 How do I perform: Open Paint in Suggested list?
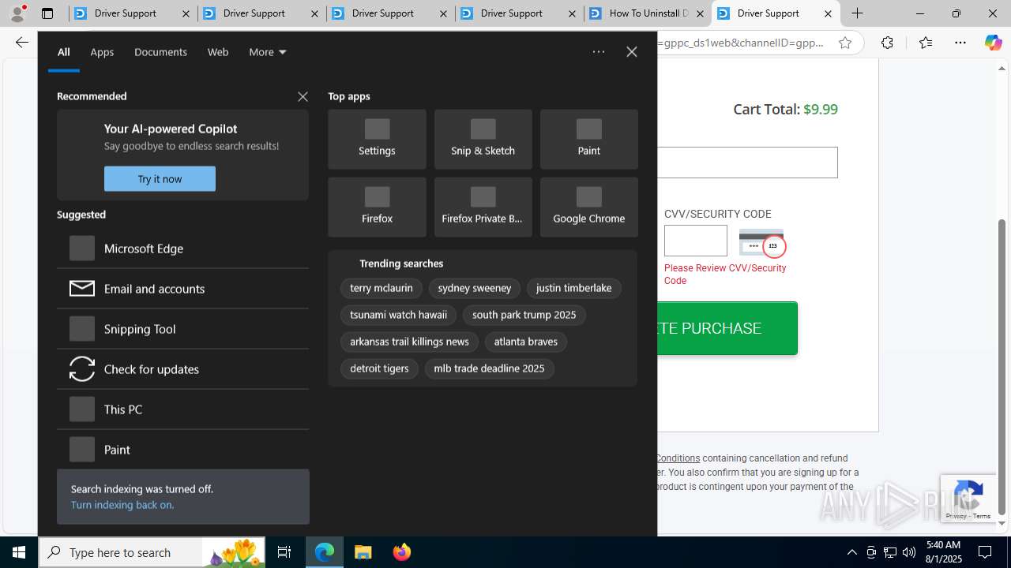[182, 450]
